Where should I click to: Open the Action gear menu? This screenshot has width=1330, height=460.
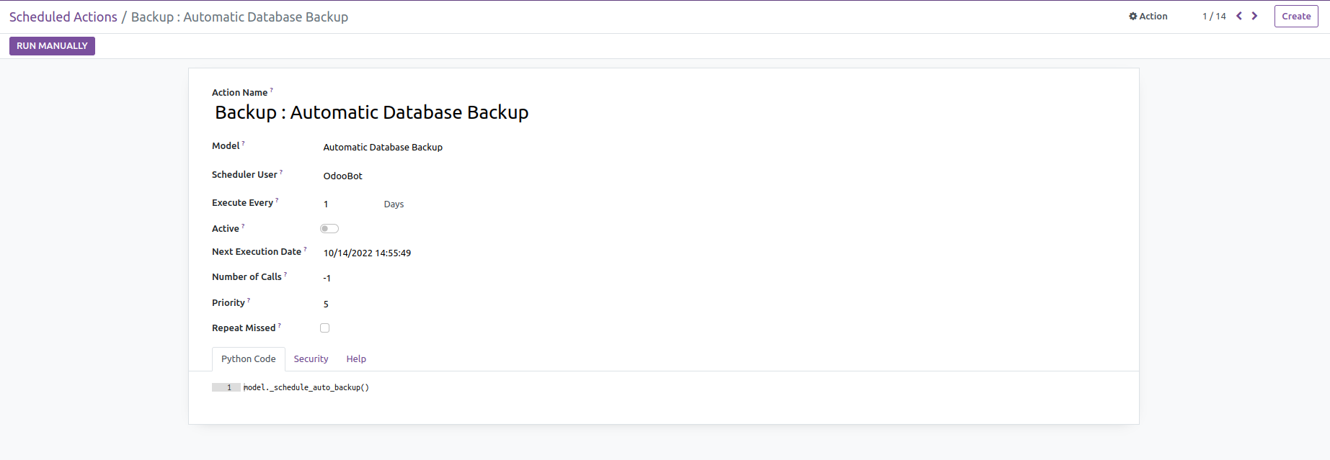[x=1148, y=16]
